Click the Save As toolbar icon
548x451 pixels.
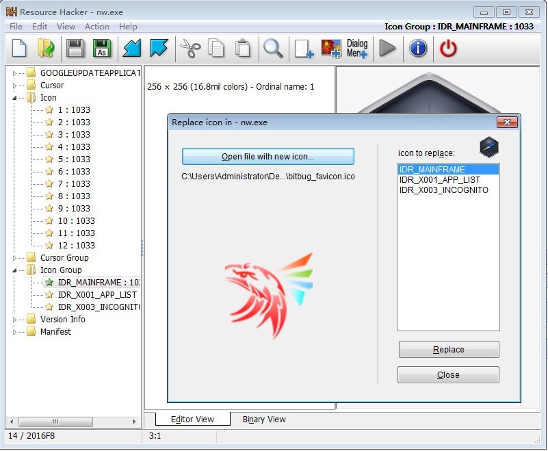coord(101,49)
